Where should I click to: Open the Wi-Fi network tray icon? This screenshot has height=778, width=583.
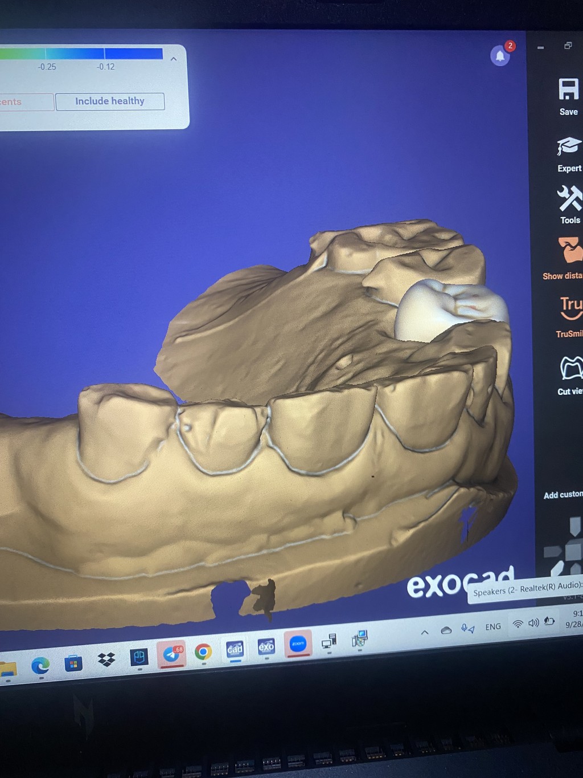518,624
